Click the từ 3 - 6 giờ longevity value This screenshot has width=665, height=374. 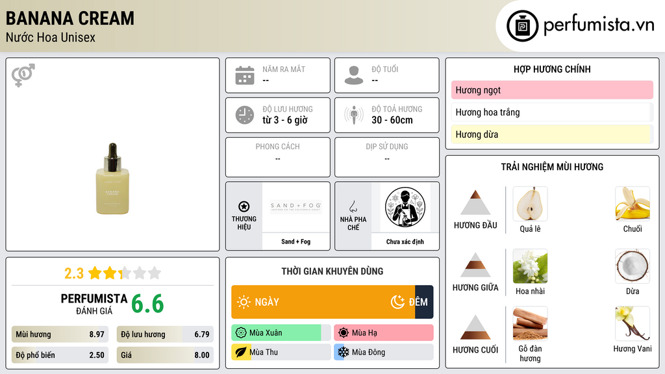285,120
